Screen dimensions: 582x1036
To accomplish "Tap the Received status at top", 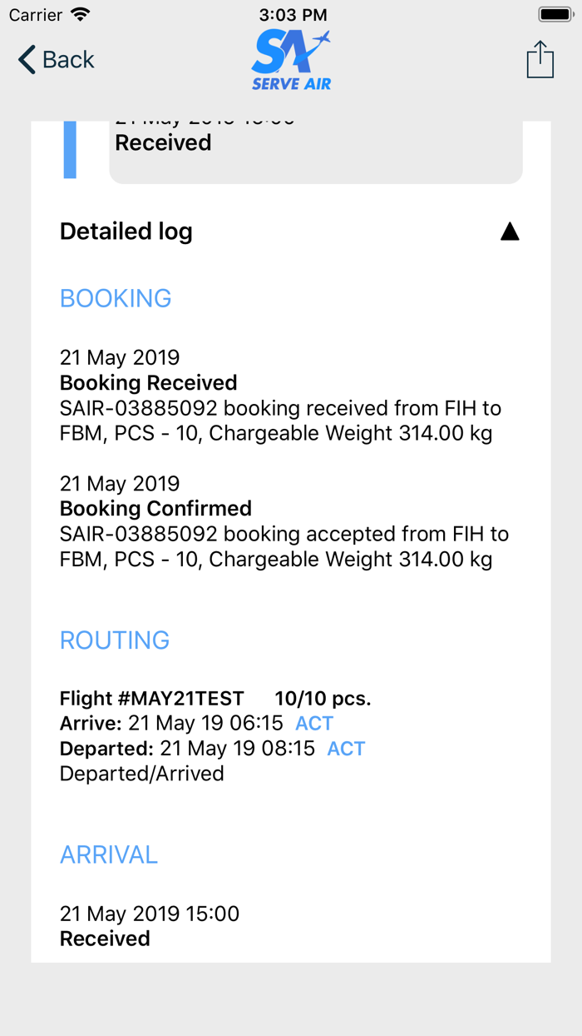I will coord(163,142).
